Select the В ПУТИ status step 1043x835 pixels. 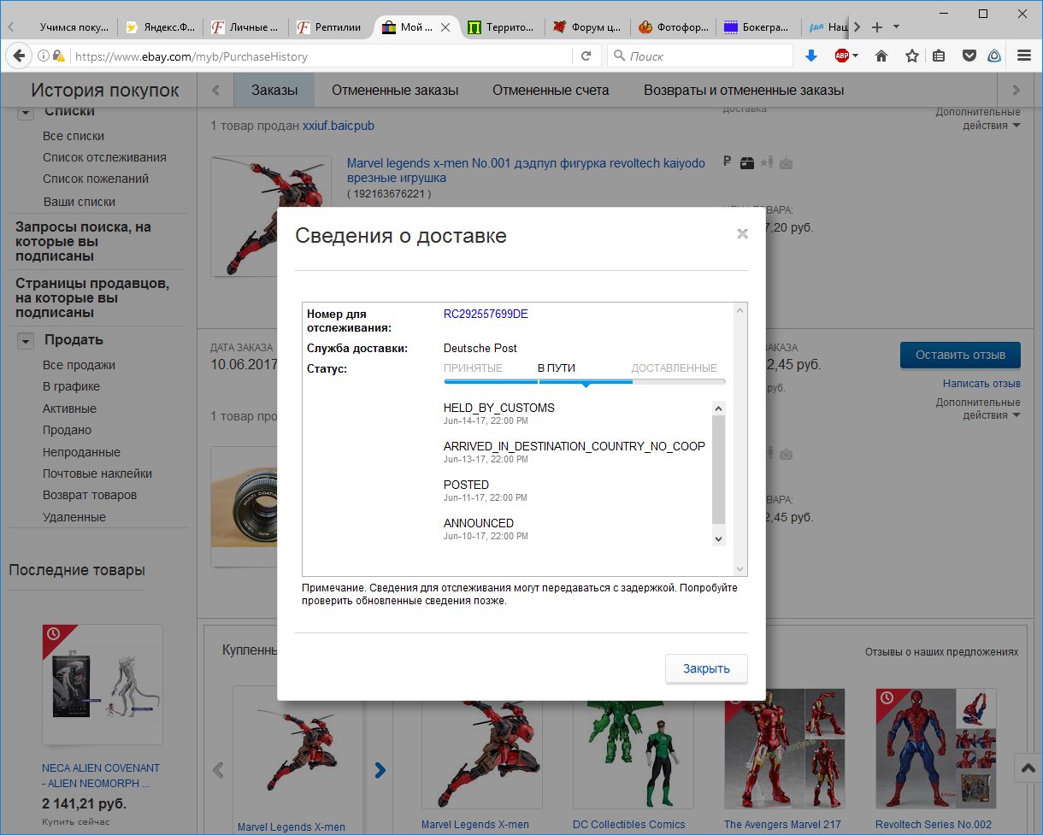[556, 368]
